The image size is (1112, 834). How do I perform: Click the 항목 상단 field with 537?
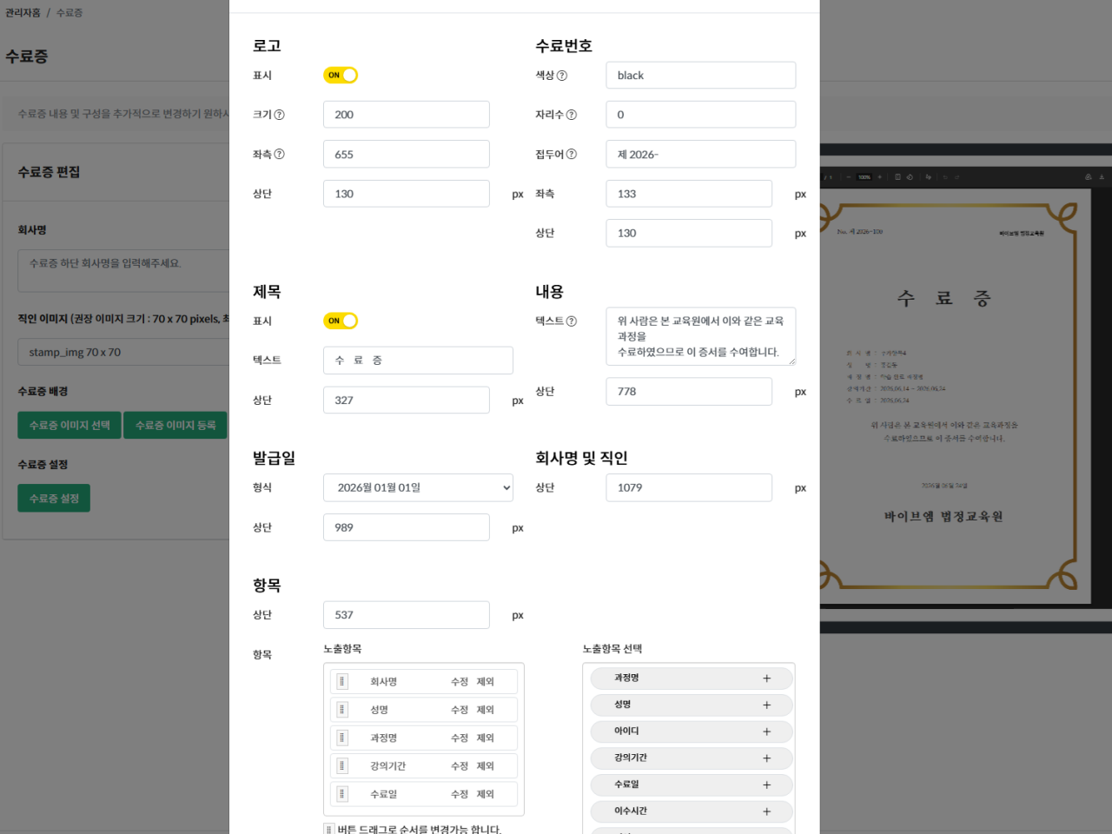pyautogui.click(x=406, y=615)
